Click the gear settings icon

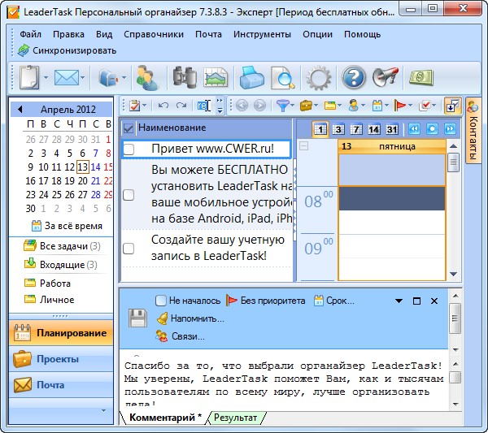[318, 78]
